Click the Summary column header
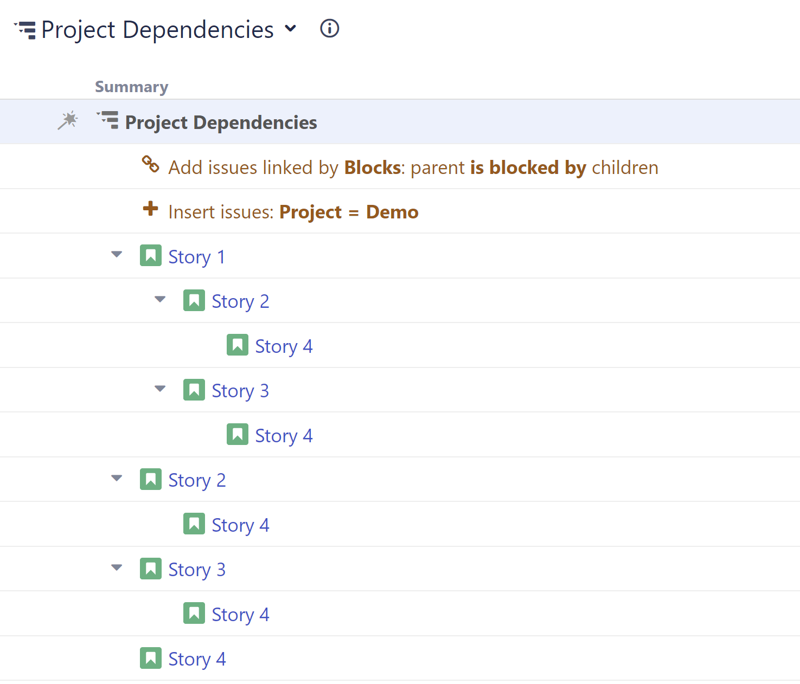This screenshot has height=684, width=800. pyautogui.click(x=131, y=86)
